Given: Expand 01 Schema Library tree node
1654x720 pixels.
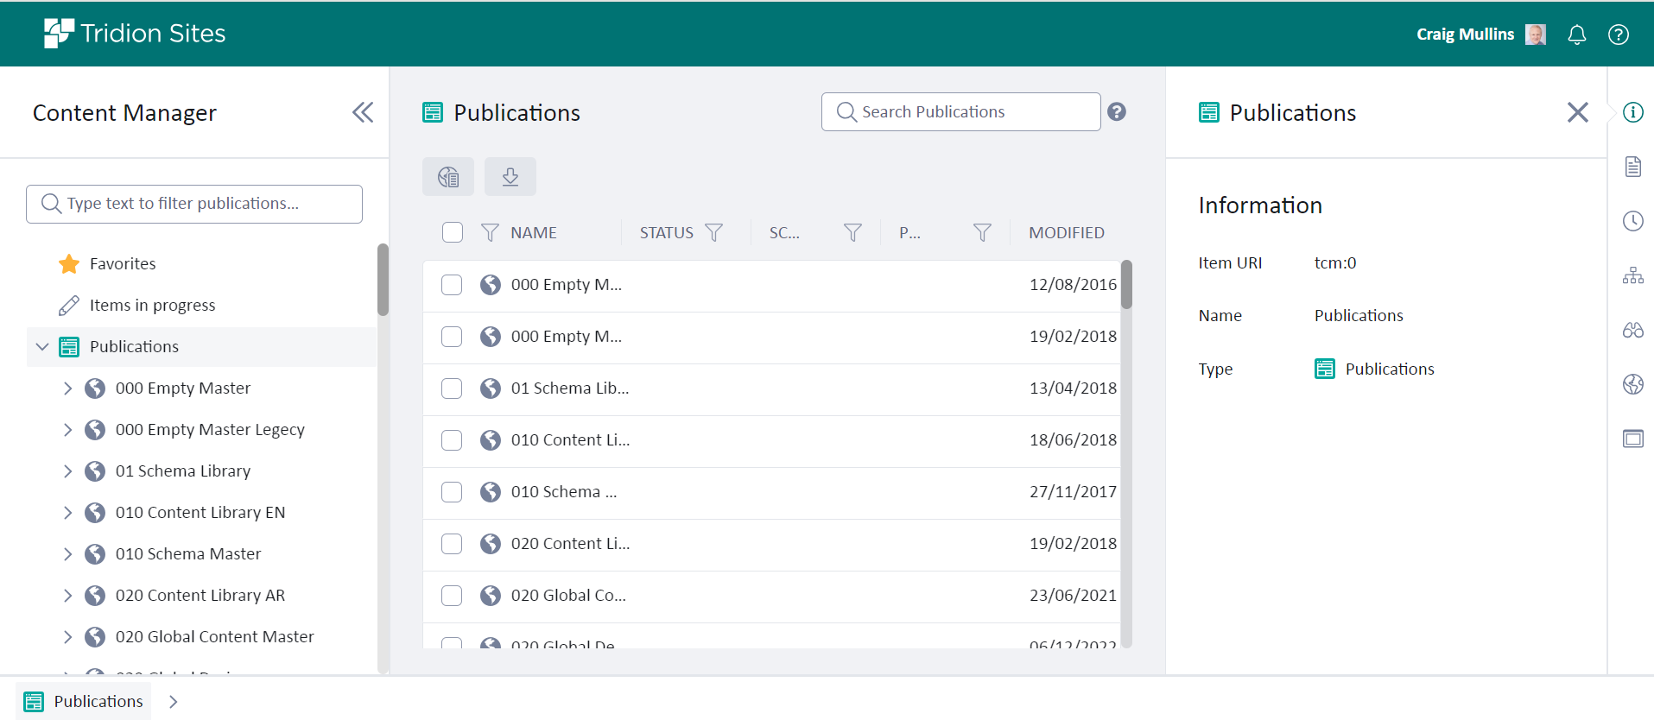Looking at the screenshot, I should [67, 471].
